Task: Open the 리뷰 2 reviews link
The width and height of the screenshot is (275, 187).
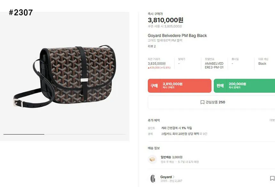Action: coord(152,46)
